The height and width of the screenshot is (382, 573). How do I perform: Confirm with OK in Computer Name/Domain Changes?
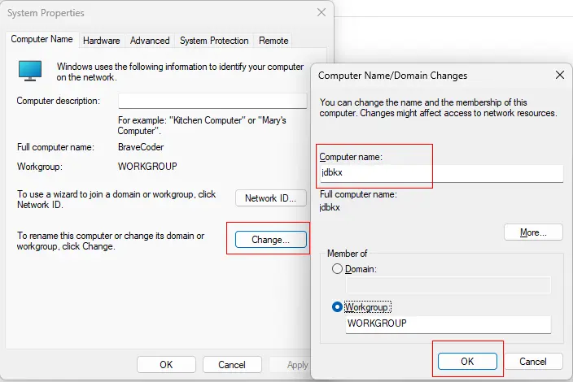pyautogui.click(x=467, y=361)
